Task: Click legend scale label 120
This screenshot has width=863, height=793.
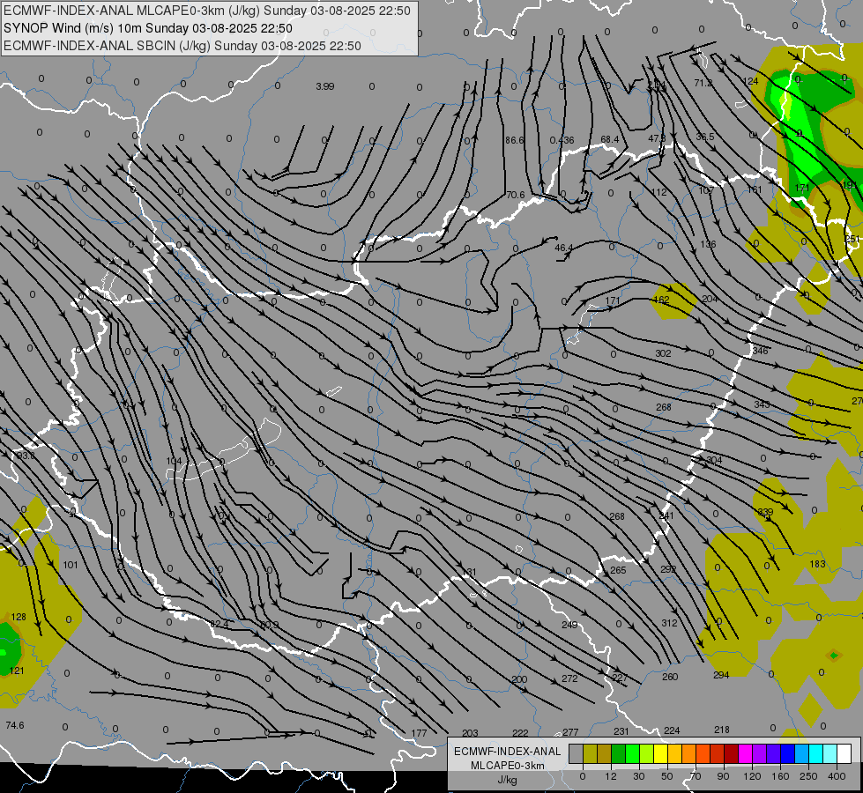Action: (752, 776)
